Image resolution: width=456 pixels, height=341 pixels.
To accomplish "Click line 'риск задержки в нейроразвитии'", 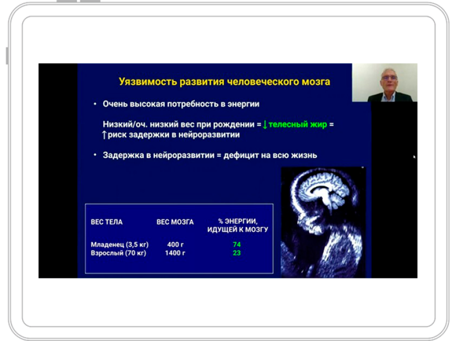I will click(x=174, y=135).
